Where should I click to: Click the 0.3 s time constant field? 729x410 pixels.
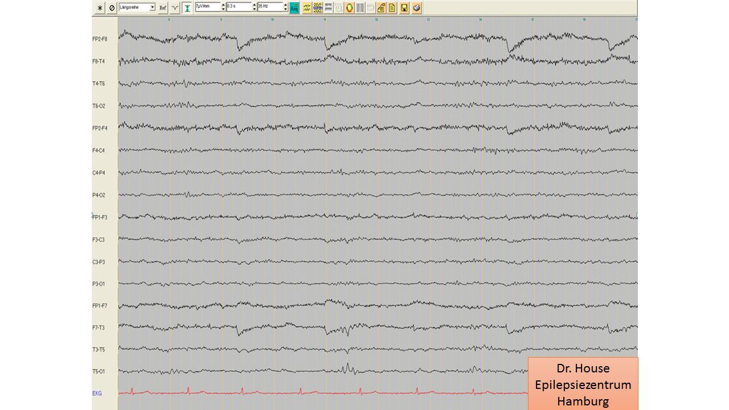point(238,7)
